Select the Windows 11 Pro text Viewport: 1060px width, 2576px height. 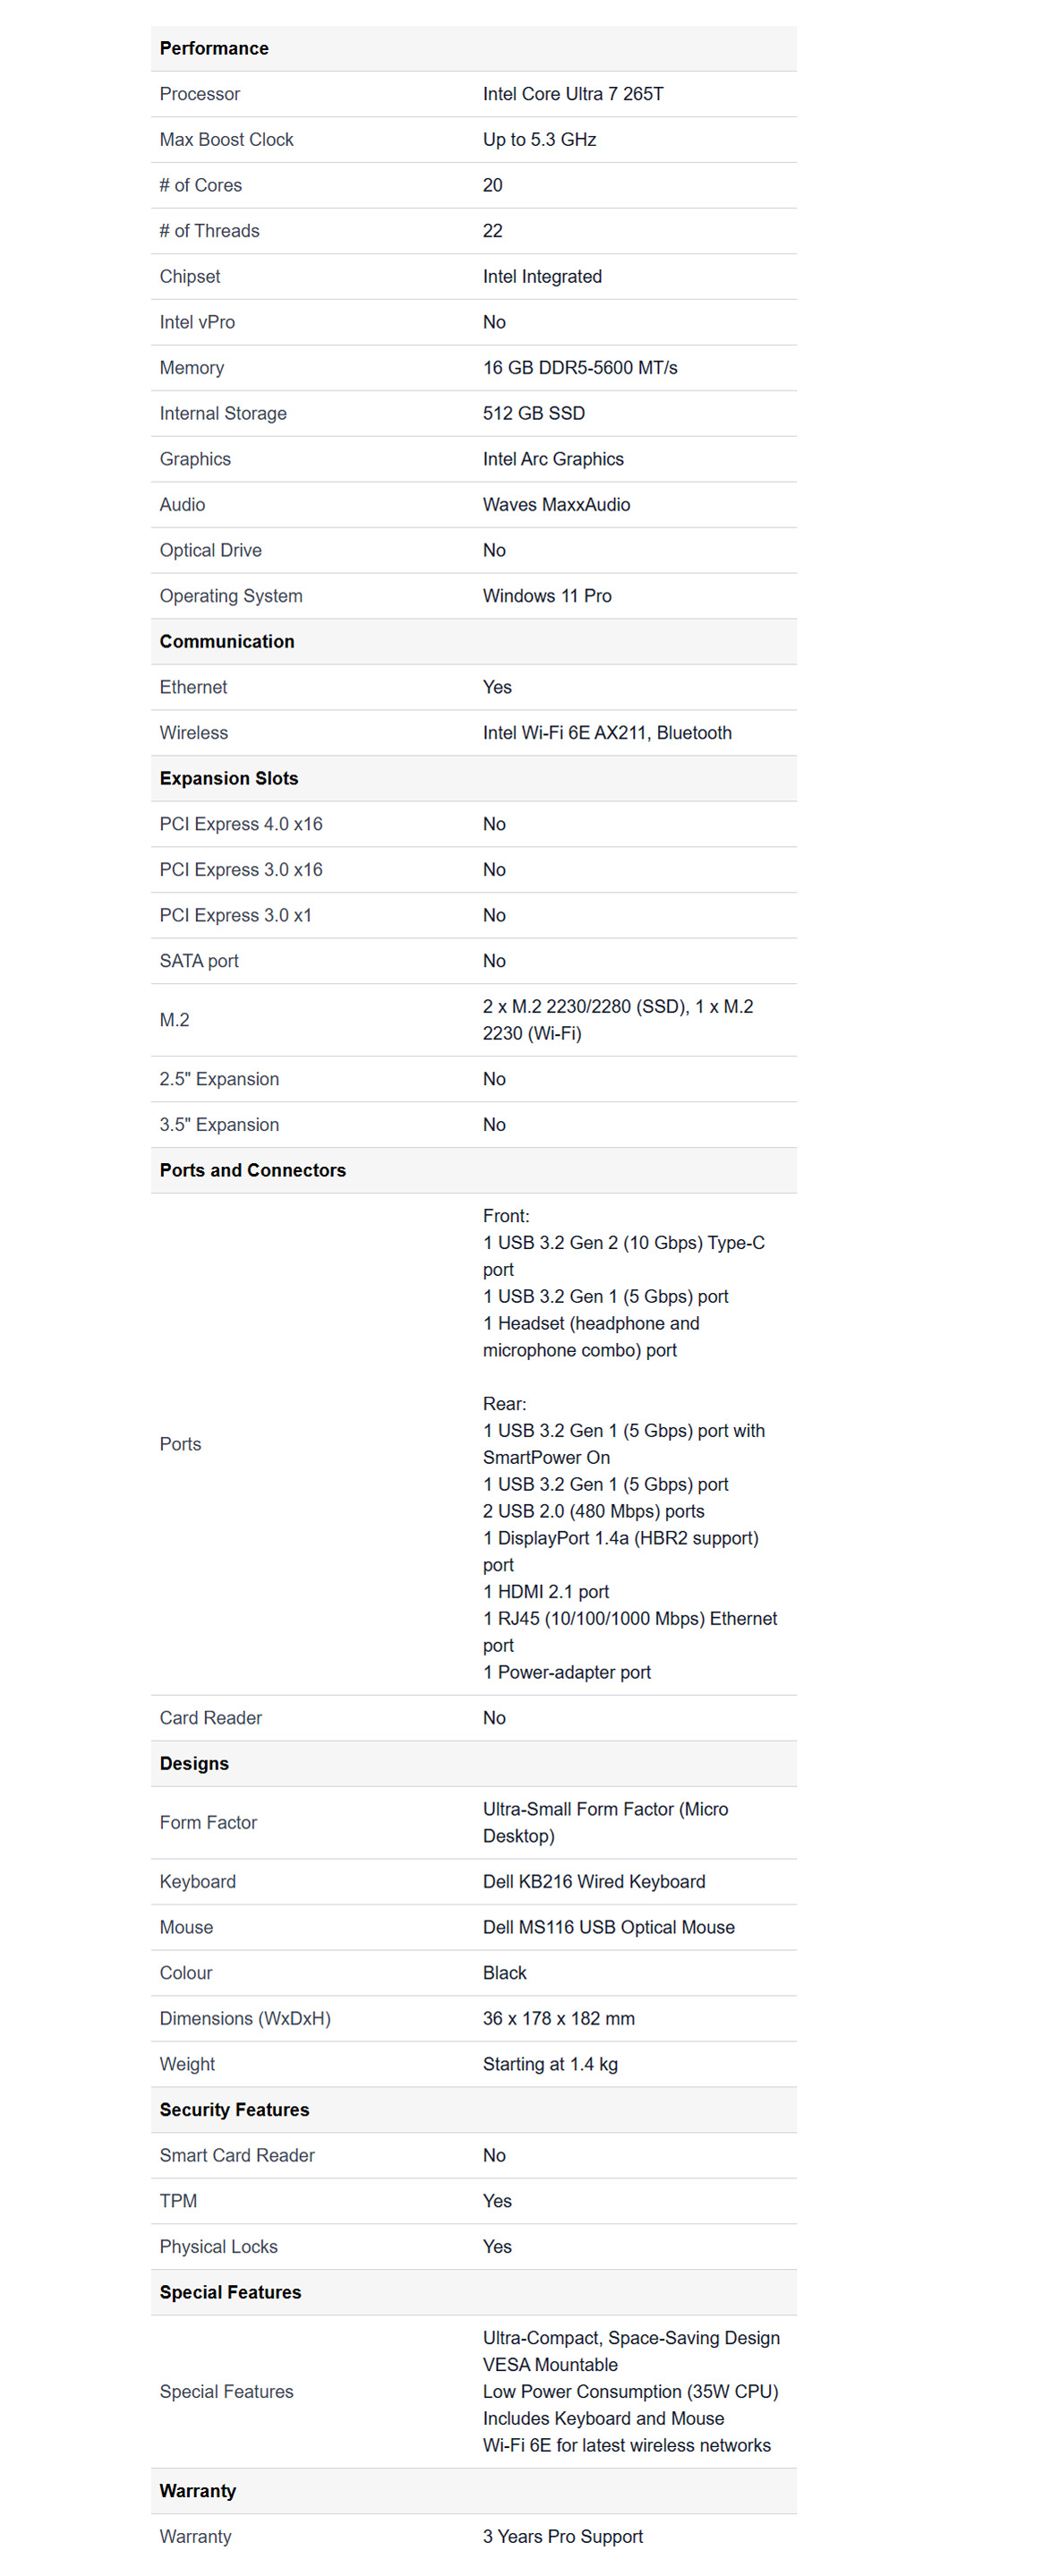click(x=547, y=596)
